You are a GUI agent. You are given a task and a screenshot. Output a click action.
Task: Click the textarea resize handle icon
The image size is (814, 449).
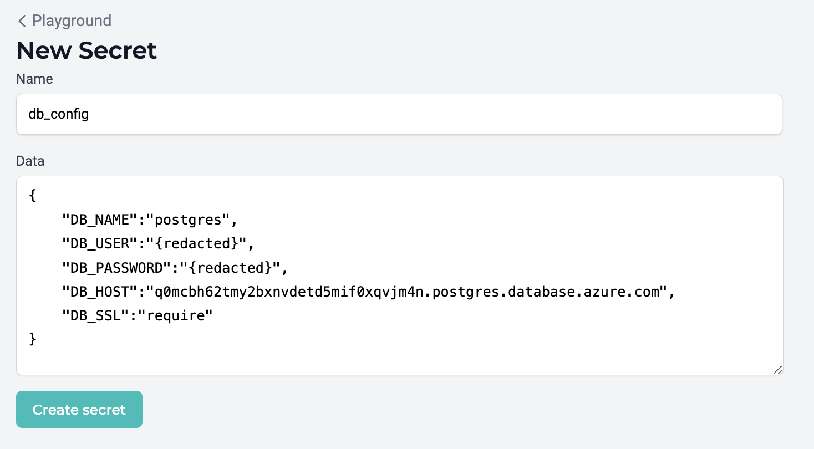point(777,370)
